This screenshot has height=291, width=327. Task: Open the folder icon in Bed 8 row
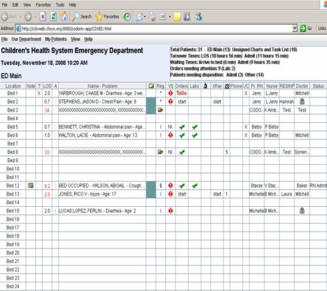160,152
